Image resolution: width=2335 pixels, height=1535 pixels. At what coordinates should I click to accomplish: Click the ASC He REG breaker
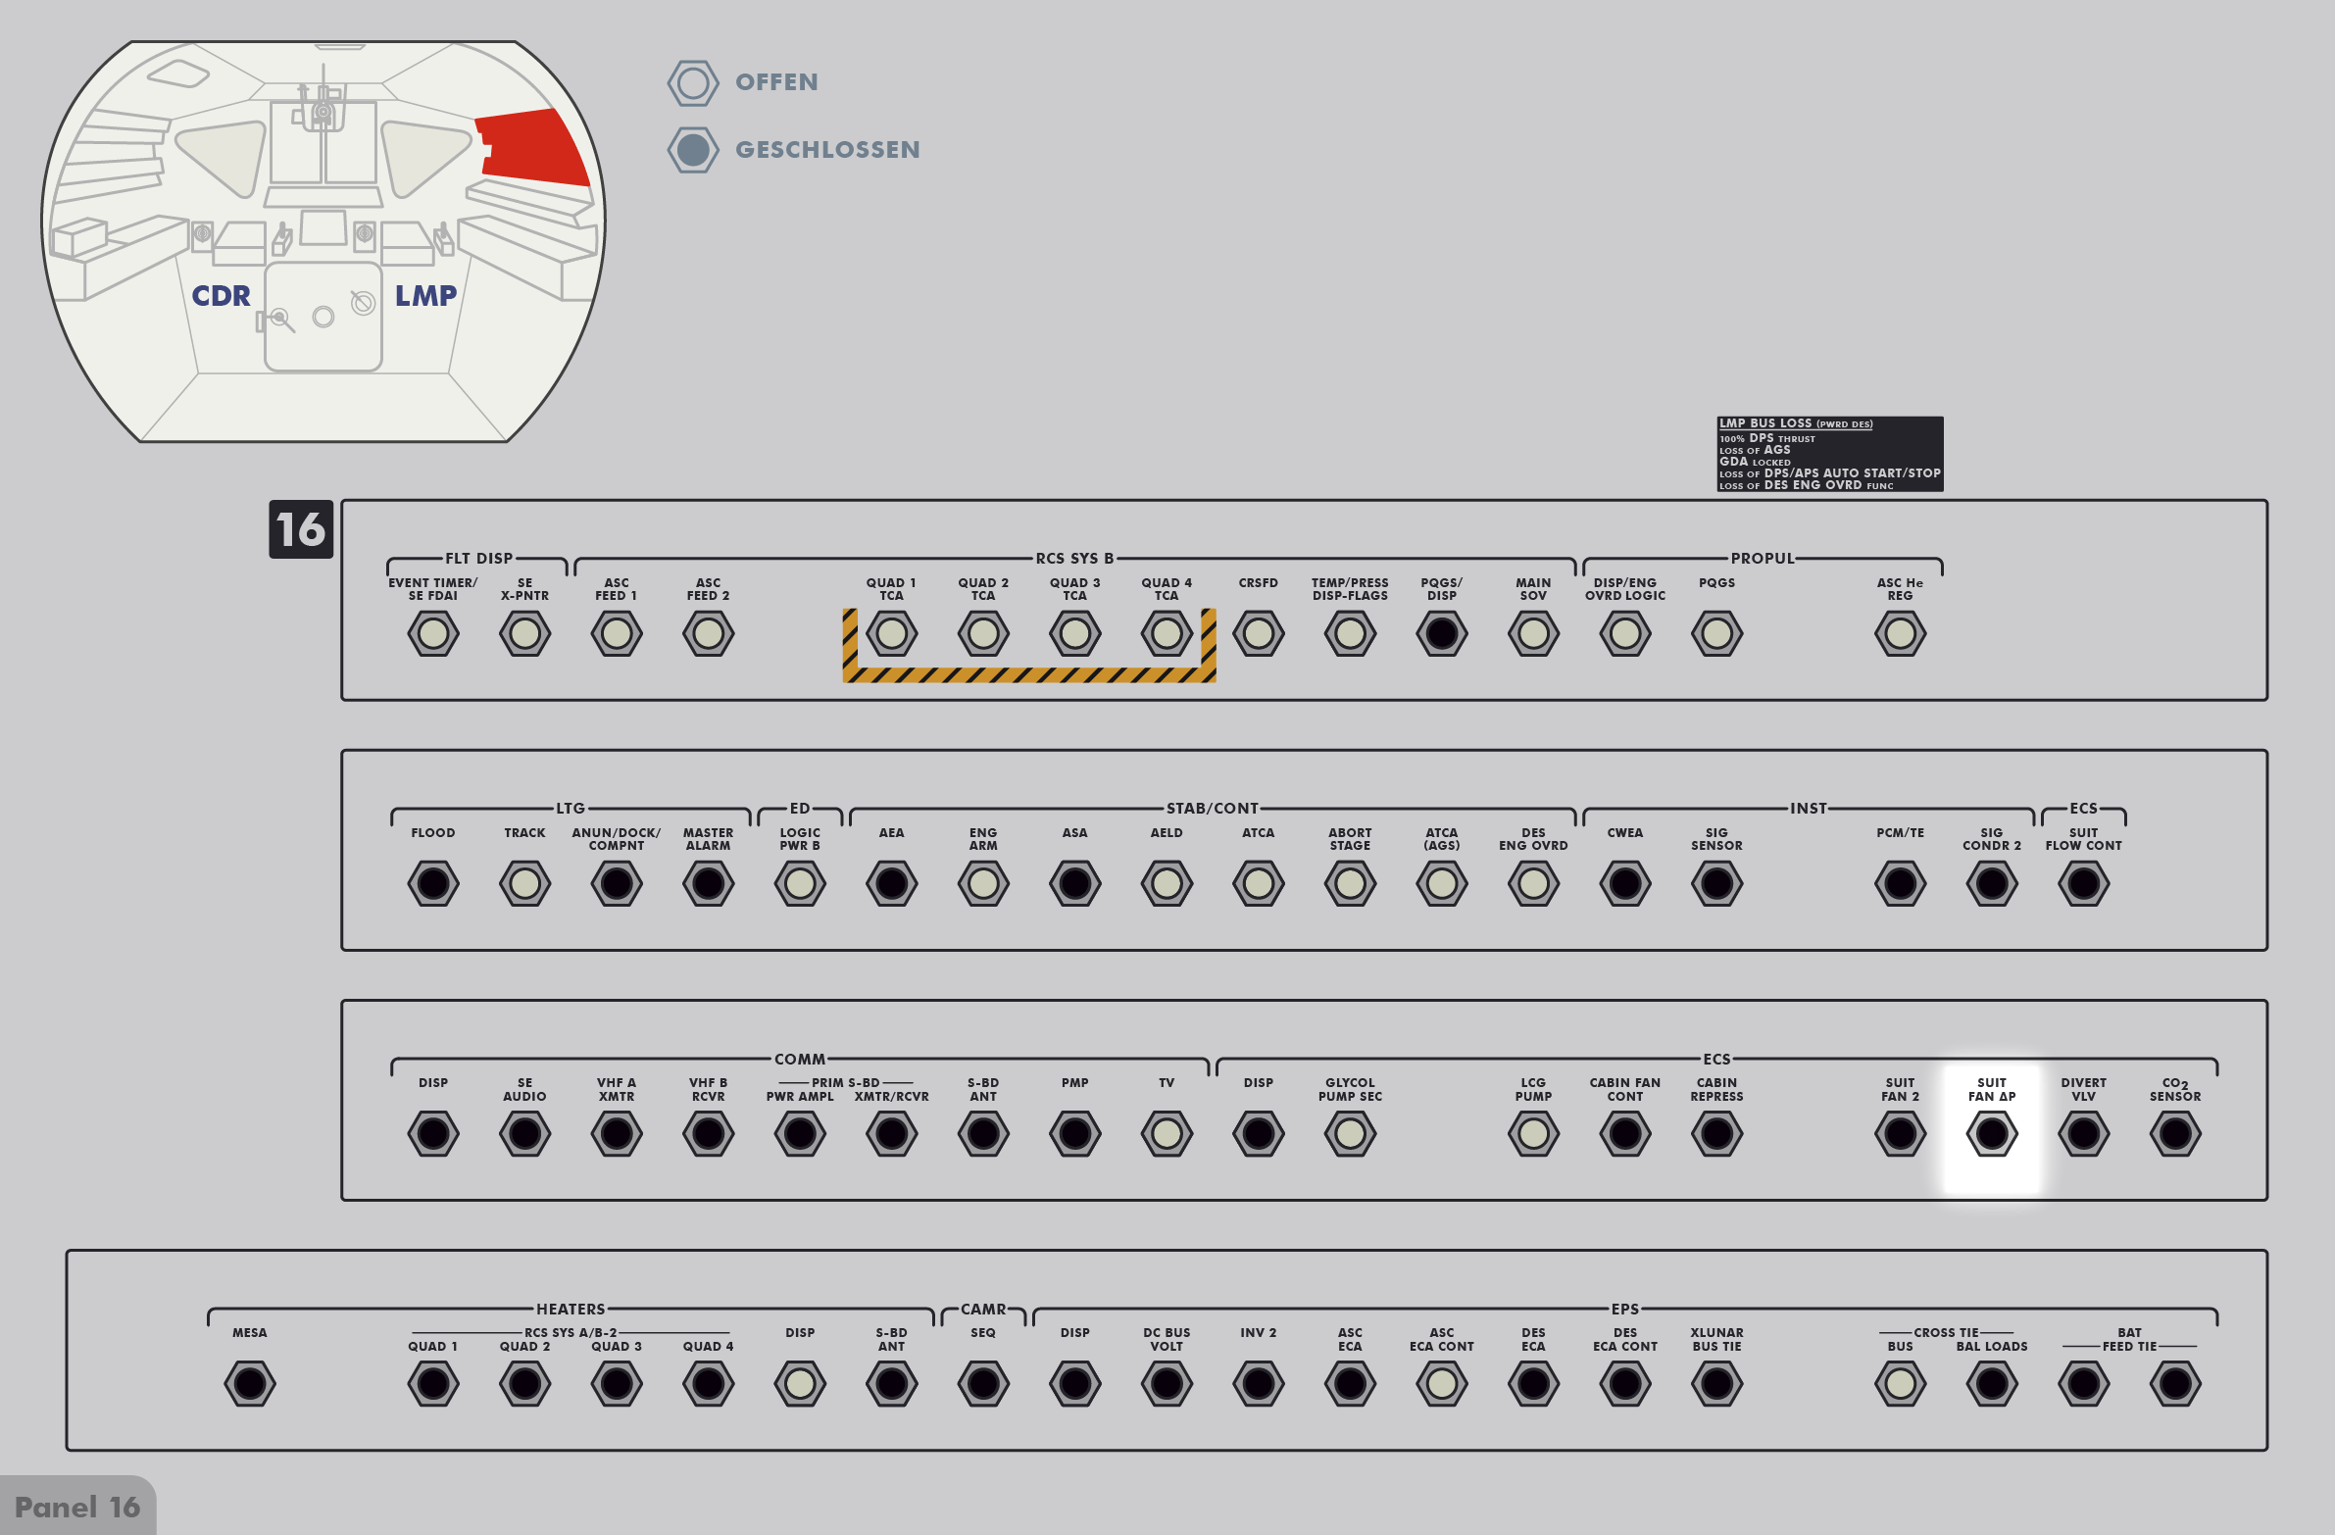point(1900,633)
